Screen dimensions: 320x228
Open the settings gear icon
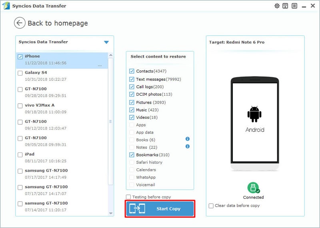[x=277, y=6]
